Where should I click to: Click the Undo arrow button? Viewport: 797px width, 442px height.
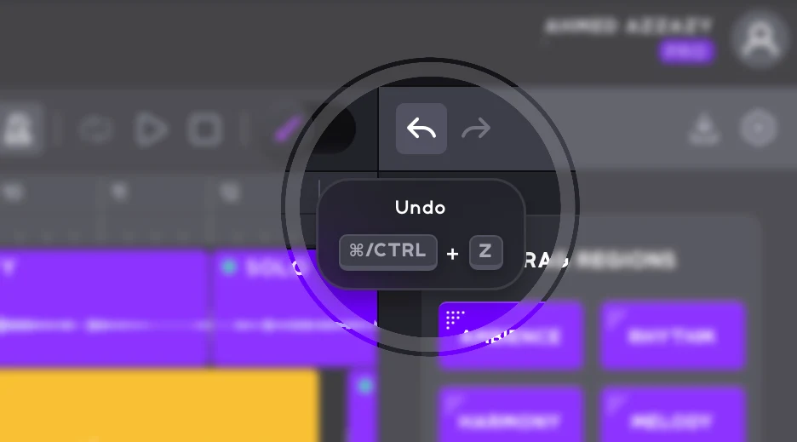[421, 129]
